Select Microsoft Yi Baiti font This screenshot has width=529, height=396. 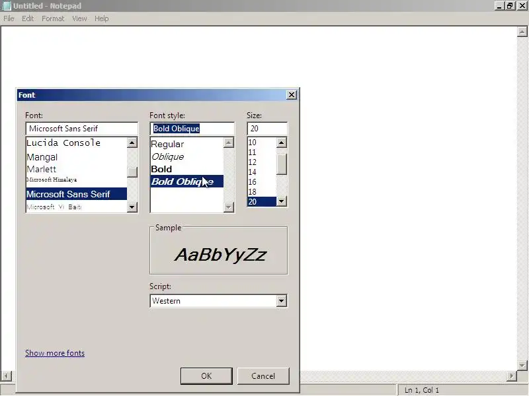(77, 207)
